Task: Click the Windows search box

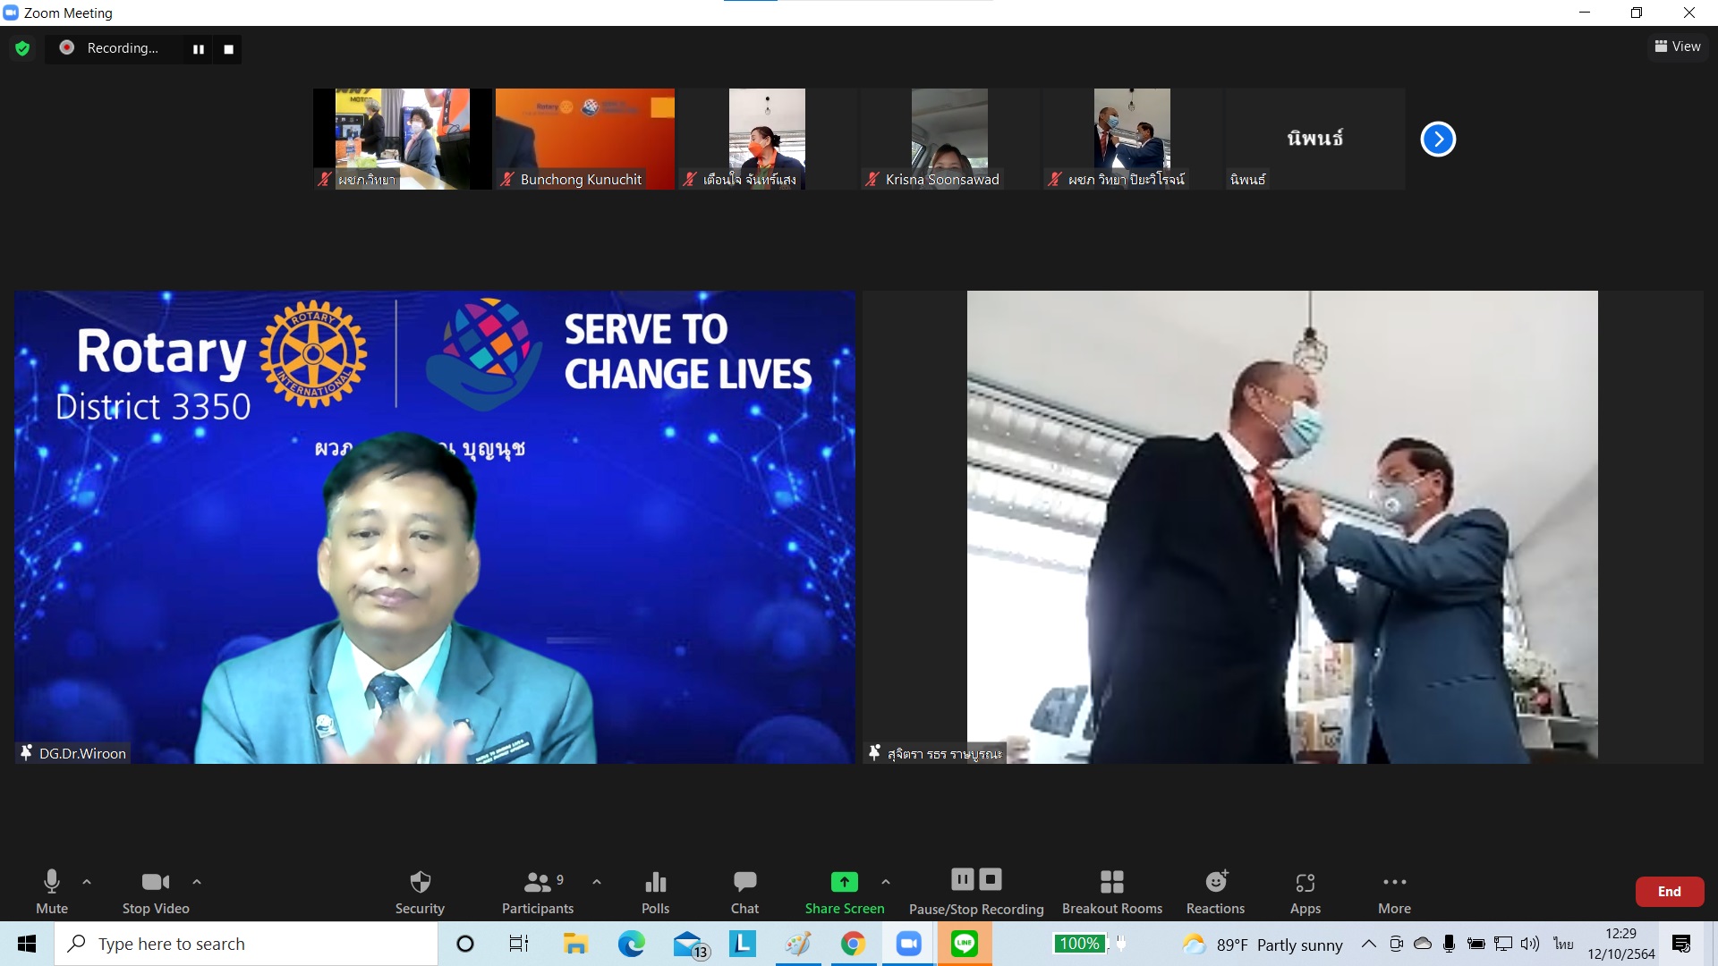Action: point(247,944)
